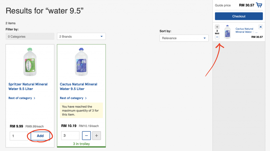The width and height of the screenshot is (270, 151).
Task: Remove Cactus water with X in trolley
Action: tap(261, 27)
